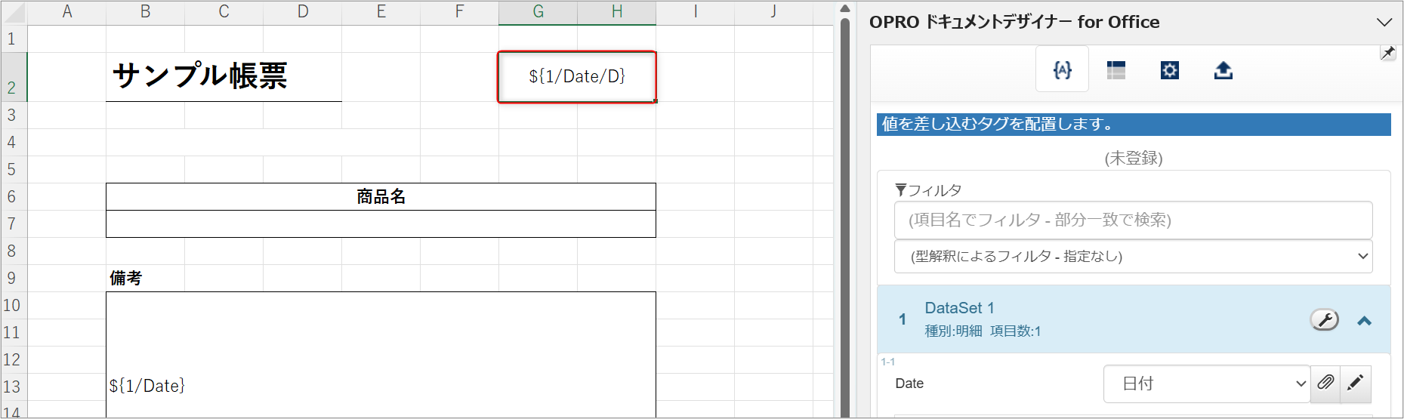This screenshot has width=1404, height=419.
Task: Click the paperclip icon beside Date field
Action: tap(1325, 383)
